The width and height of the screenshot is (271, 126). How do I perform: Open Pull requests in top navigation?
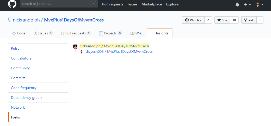pyautogui.click(x=113, y=4)
